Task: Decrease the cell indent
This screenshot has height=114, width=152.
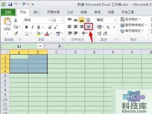Action: [x=70, y=33]
